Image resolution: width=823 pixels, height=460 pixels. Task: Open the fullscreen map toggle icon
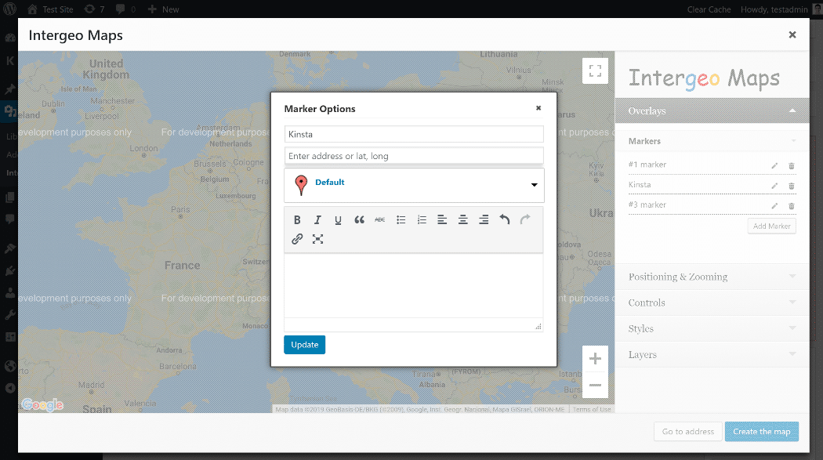pyautogui.click(x=595, y=71)
